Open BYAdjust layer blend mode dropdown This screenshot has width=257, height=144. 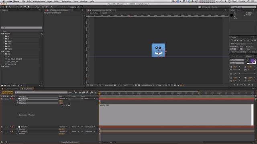[63, 99]
